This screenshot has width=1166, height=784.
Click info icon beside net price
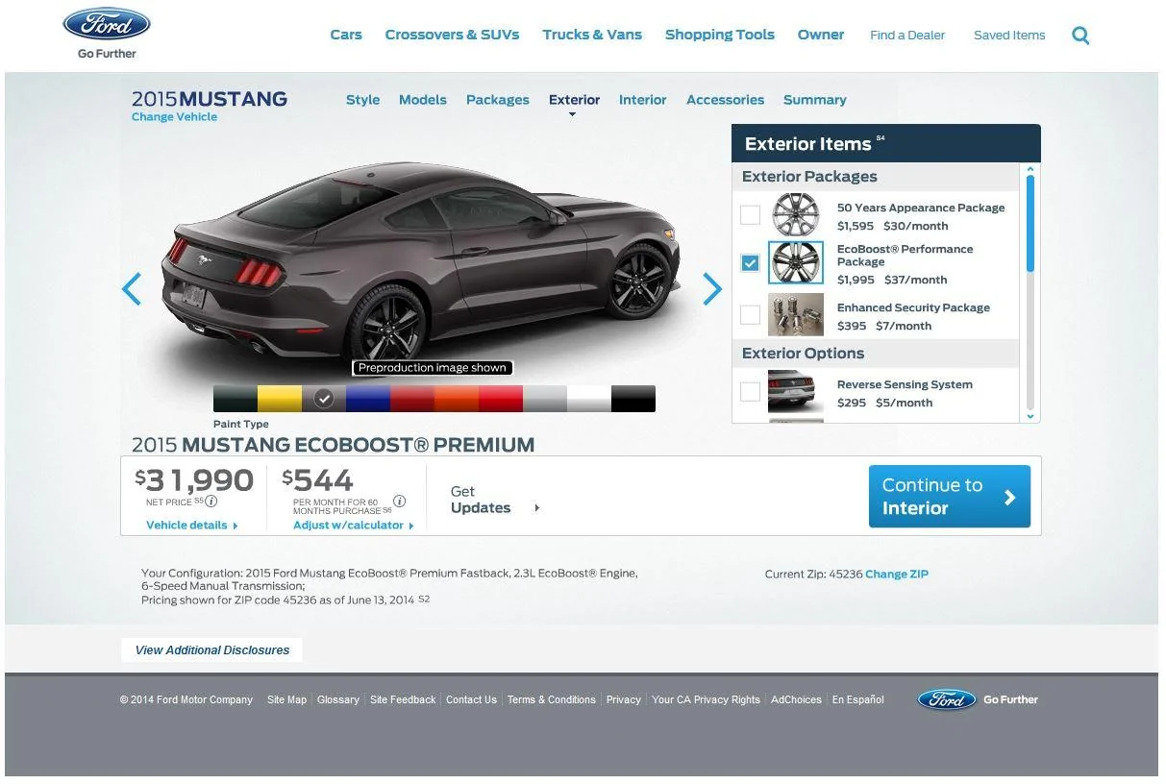point(211,502)
